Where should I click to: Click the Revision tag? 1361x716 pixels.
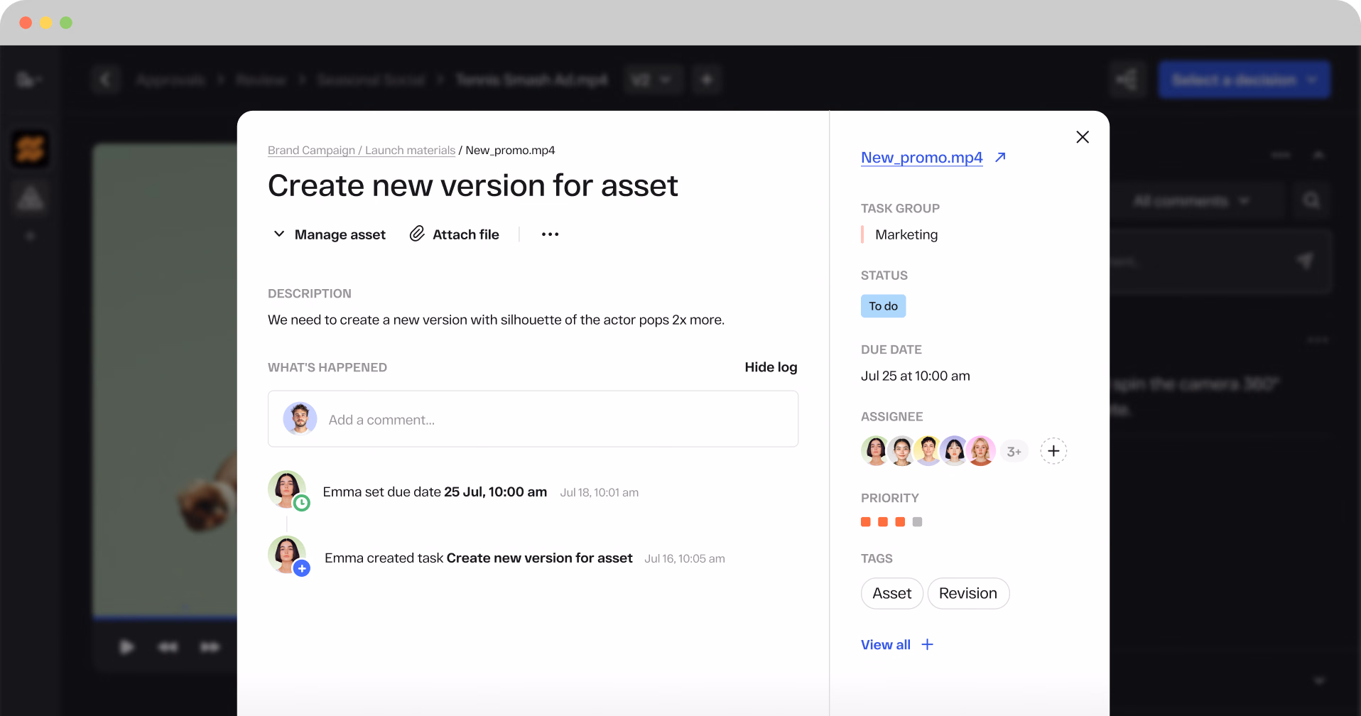click(968, 593)
